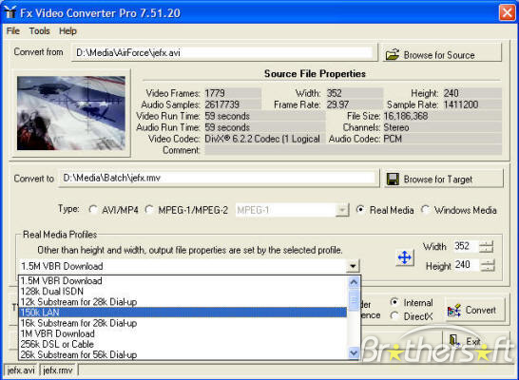Screen dimensions: 519x380
Task: Pick 12k Substream for 28k Dial-up
Action: (183, 302)
